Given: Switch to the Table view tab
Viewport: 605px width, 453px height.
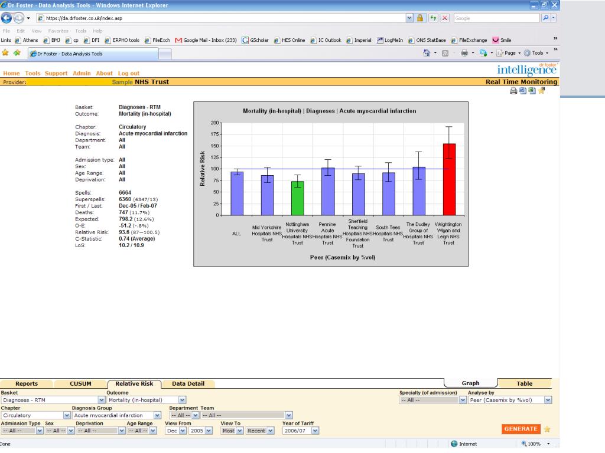Looking at the screenshot, I should click(525, 383).
